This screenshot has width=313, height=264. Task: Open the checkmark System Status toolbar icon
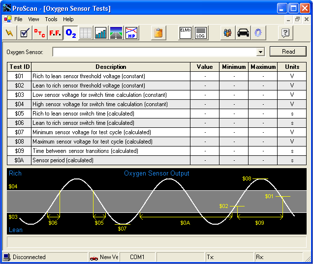coord(25,33)
